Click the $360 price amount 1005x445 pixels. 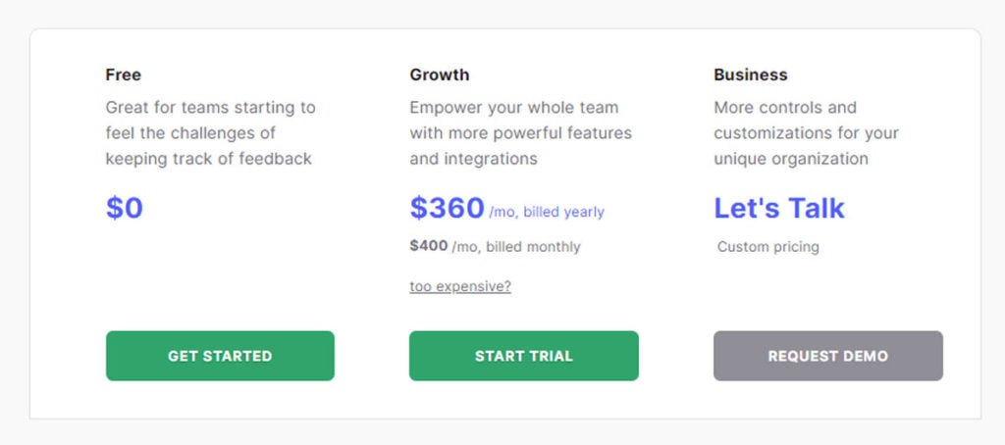pos(447,208)
